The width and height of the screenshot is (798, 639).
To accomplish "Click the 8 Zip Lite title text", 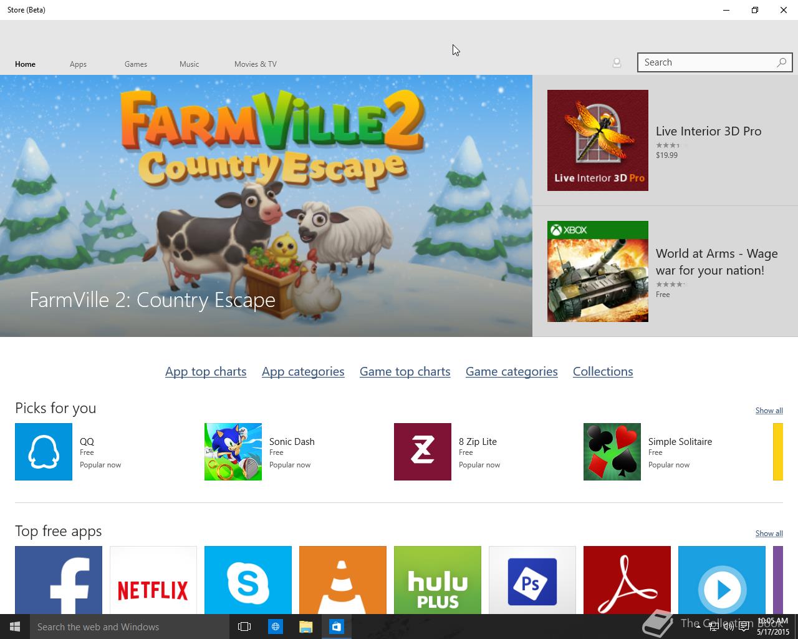I will (478, 441).
